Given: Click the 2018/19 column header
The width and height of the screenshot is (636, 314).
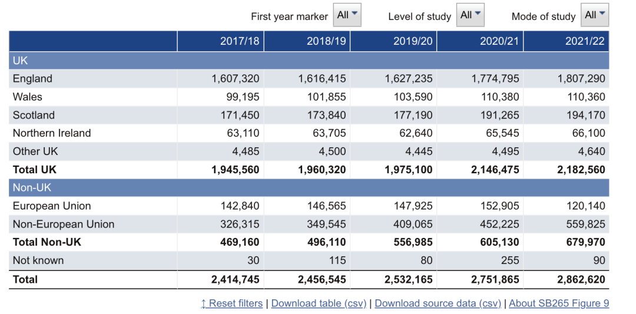Looking at the screenshot, I should (x=326, y=41).
